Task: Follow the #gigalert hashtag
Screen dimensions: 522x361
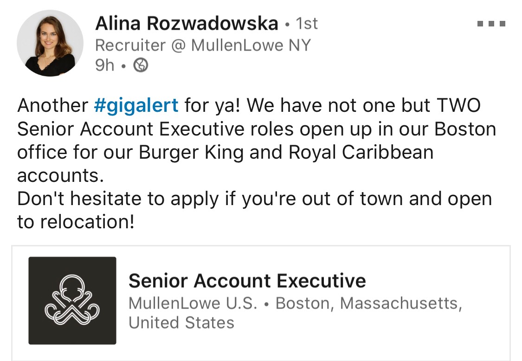Action: 136,106
